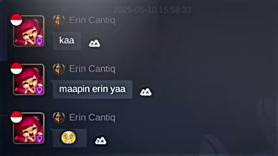Select the shocked emoji sticker bubble
278x156 pixels.
[x=70, y=138]
